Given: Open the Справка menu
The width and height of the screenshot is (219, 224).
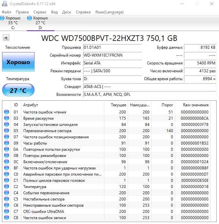Looking at the screenshot, I should pos(83,12).
